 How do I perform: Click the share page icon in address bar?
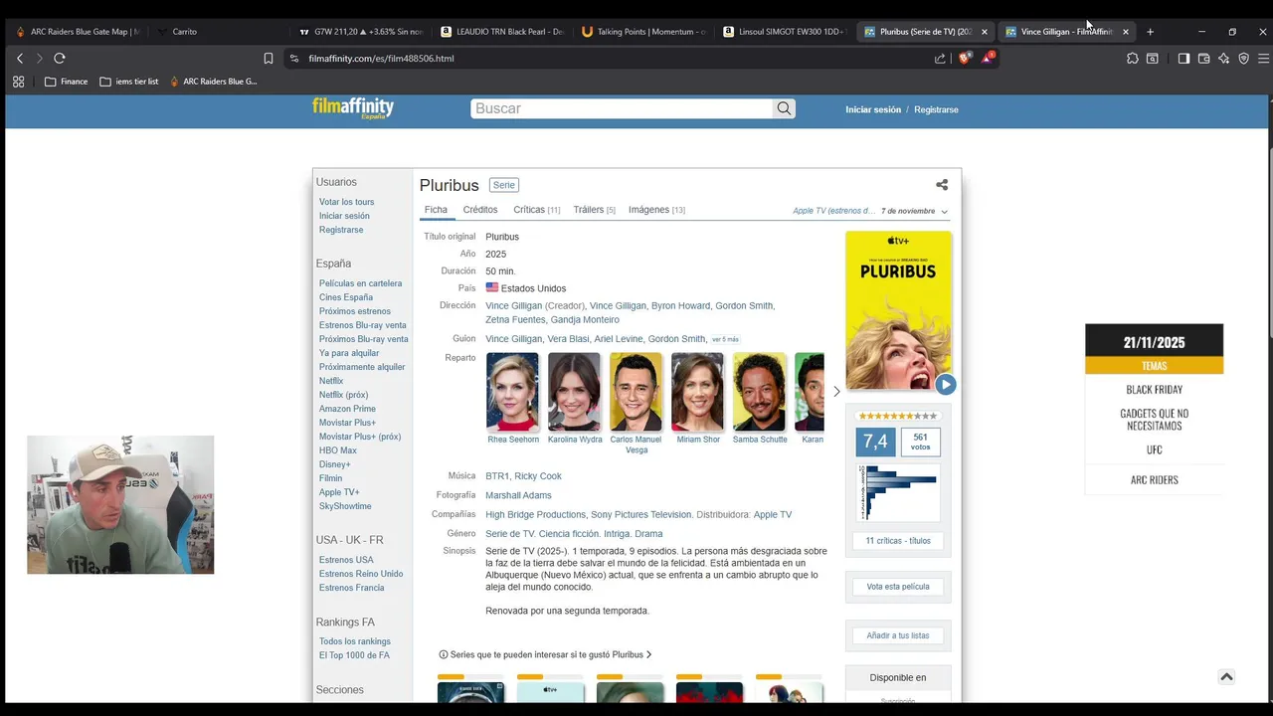click(x=940, y=59)
